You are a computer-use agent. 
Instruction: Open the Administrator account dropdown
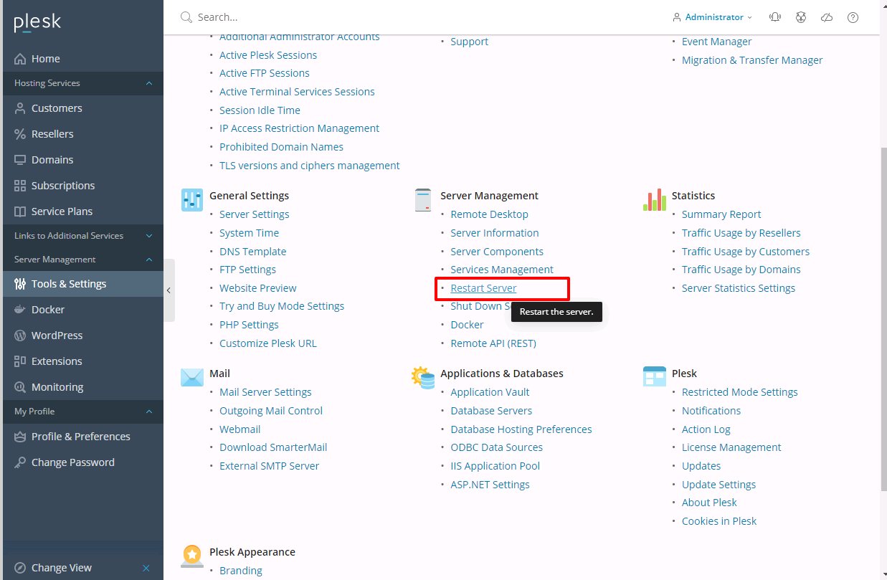tap(713, 17)
